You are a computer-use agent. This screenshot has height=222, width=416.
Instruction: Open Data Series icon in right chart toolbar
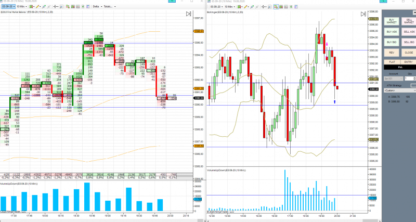point(281,7)
